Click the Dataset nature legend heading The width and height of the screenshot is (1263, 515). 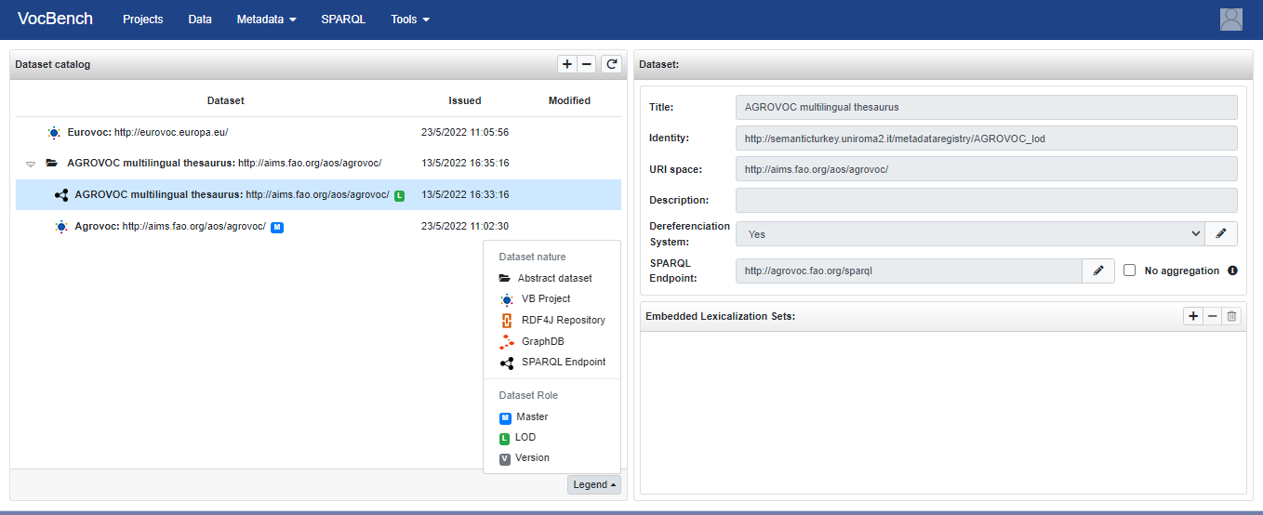pyautogui.click(x=532, y=257)
